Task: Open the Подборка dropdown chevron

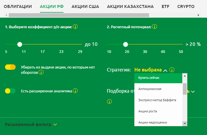Action: (193, 91)
